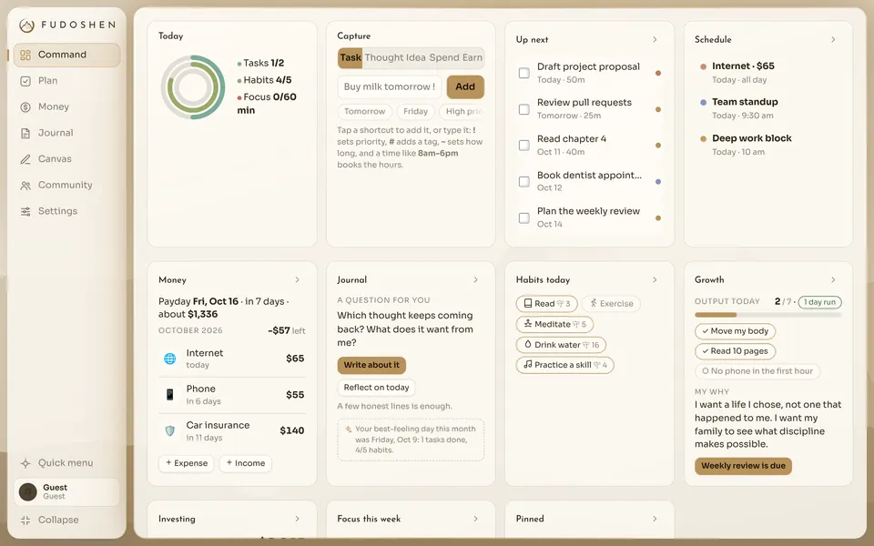Click the Collapse arrows icon
The height and width of the screenshot is (546, 874).
coord(25,521)
